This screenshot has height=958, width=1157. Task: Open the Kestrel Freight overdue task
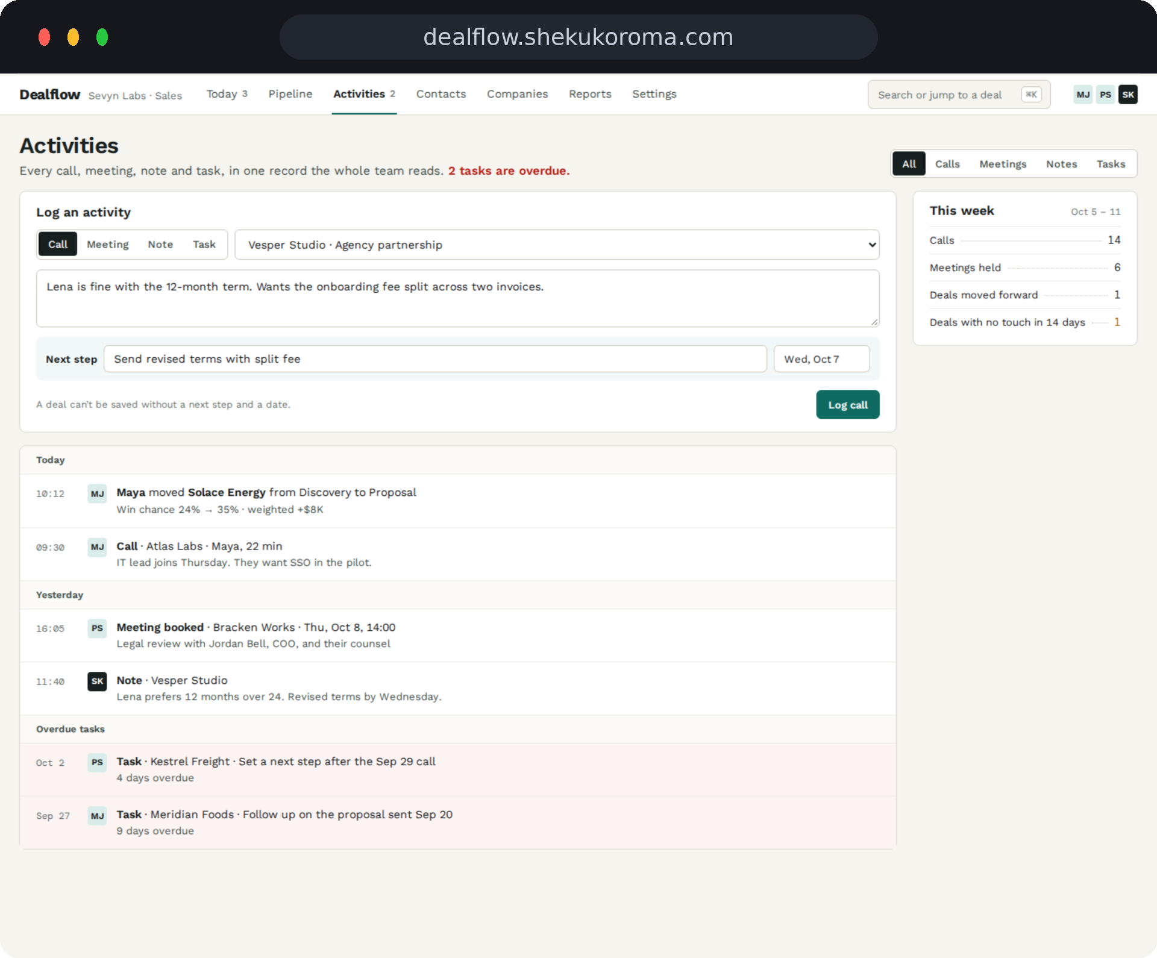(458, 769)
